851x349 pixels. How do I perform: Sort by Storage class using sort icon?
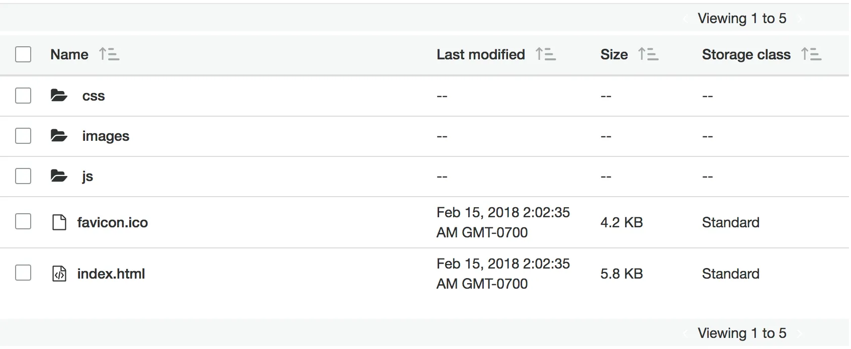coord(811,54)
